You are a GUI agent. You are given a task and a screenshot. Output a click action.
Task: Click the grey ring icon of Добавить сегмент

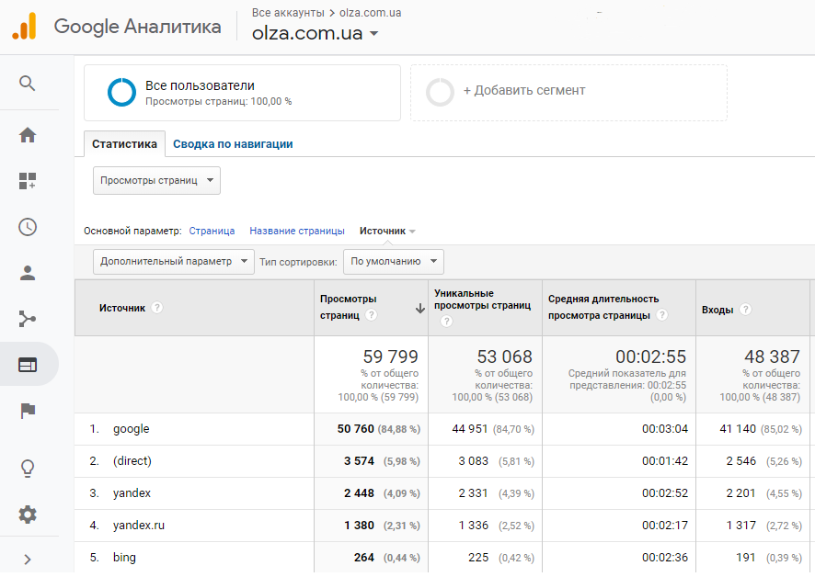(x=441, y=93)
